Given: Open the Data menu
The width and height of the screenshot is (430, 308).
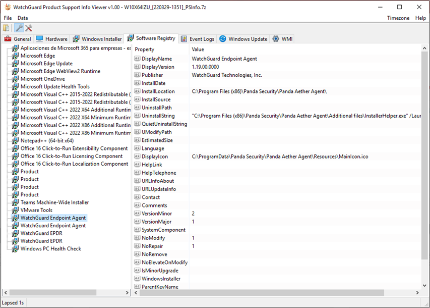Looking at the screenshot, I should tap(22, 18).
